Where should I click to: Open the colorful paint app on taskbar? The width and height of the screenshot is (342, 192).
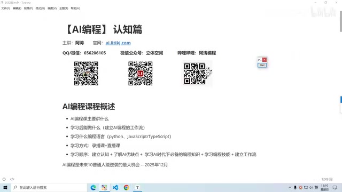[x=104, y=187]
